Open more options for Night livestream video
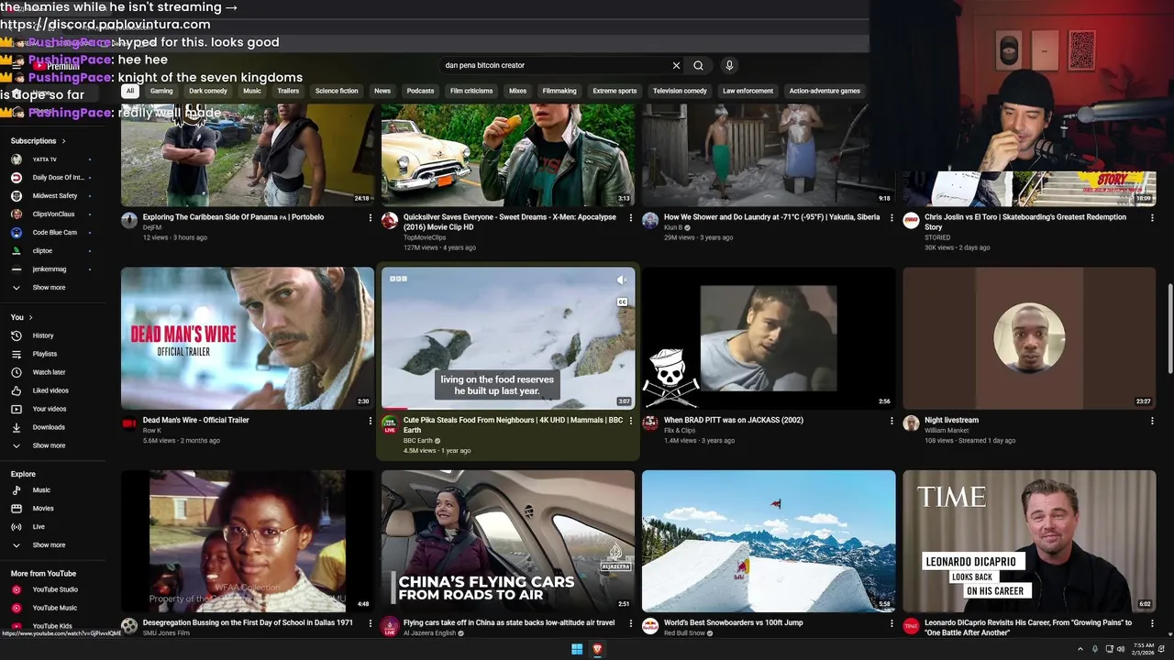 1152,421
